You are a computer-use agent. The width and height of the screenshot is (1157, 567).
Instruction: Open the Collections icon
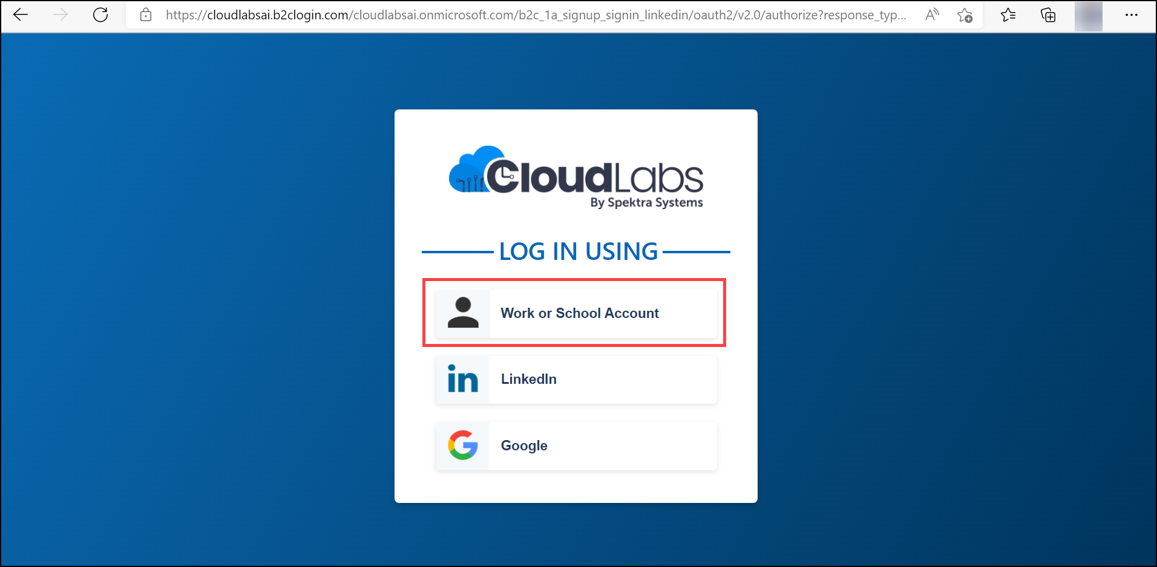coord(1048,15)
